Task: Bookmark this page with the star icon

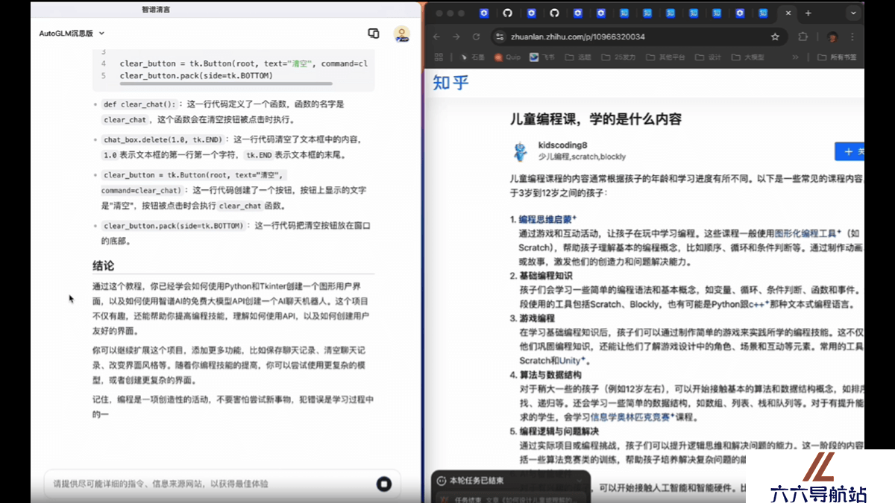Action: coord(775,37)
